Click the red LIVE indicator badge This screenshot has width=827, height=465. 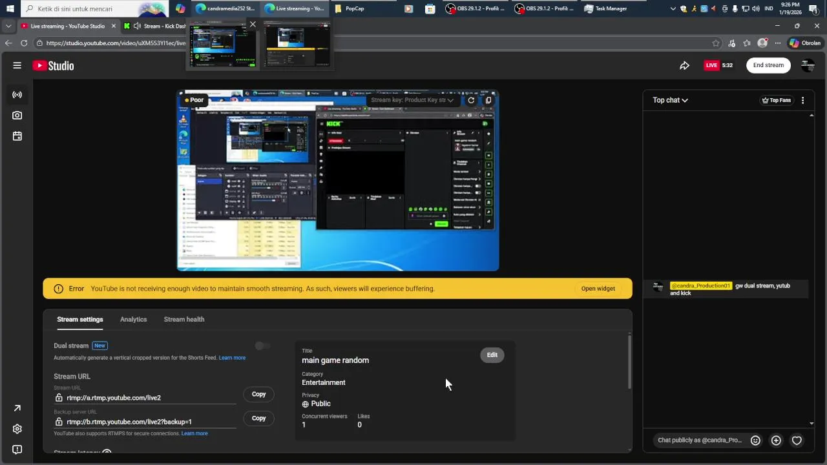(711, 65)
